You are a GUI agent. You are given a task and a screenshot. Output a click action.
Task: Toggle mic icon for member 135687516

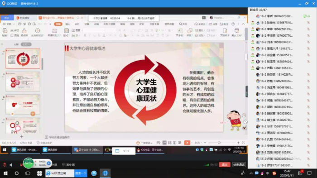tap(308, 23)
